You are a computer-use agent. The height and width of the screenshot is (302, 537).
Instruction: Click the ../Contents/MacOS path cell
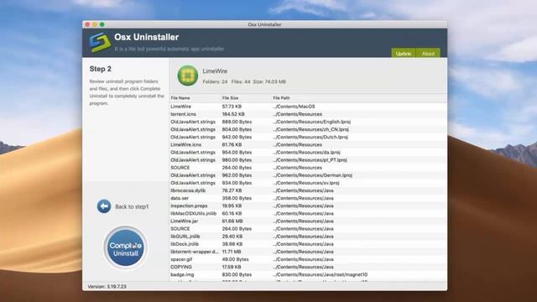tap(294, 107)
